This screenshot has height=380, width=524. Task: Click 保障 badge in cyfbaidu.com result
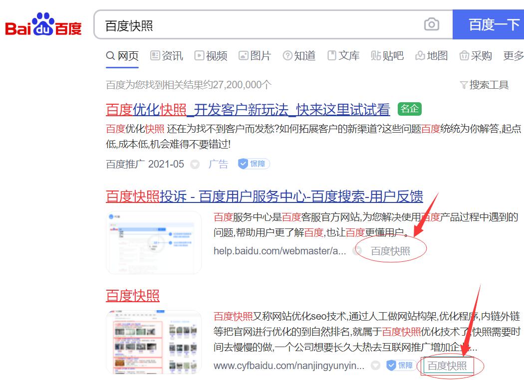(x=401, y=366)
